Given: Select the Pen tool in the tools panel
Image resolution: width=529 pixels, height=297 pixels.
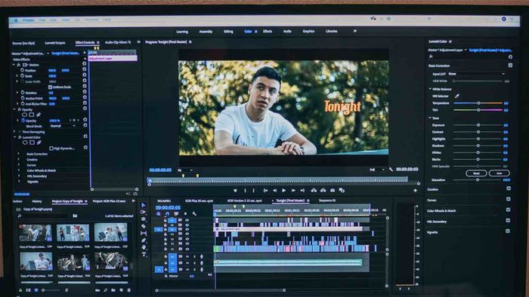Looking at the screenshot, I should [144, 240].
